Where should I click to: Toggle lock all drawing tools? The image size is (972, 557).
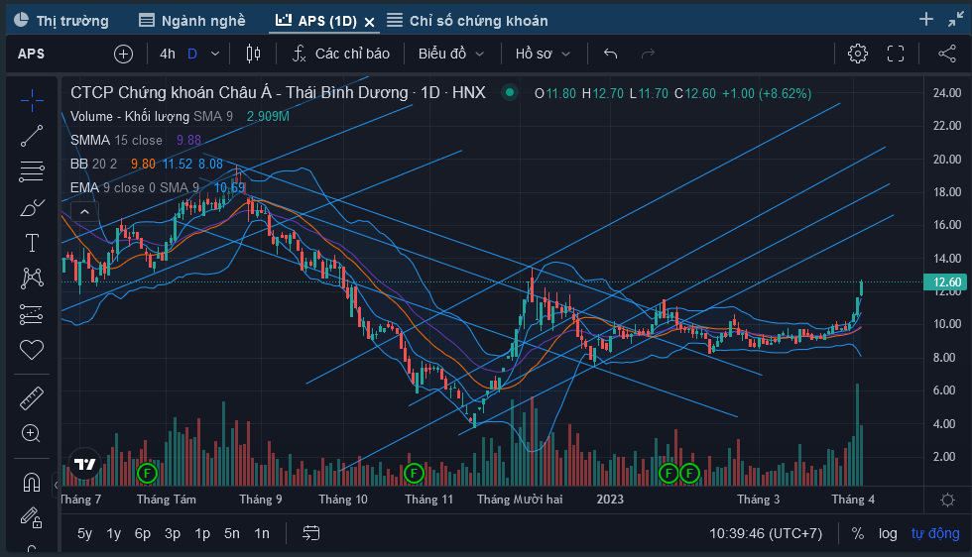pyautogui.click(x=32, y=517)
